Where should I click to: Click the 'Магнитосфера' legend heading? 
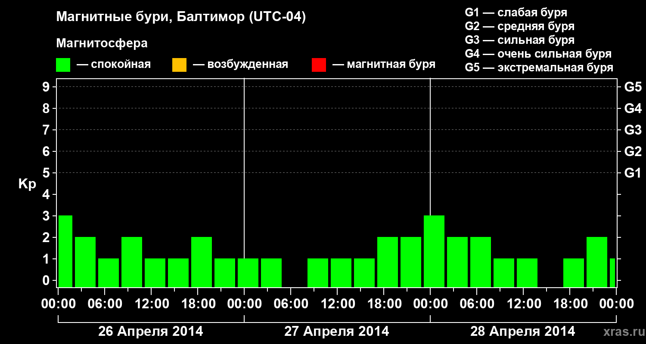point(102,43)
